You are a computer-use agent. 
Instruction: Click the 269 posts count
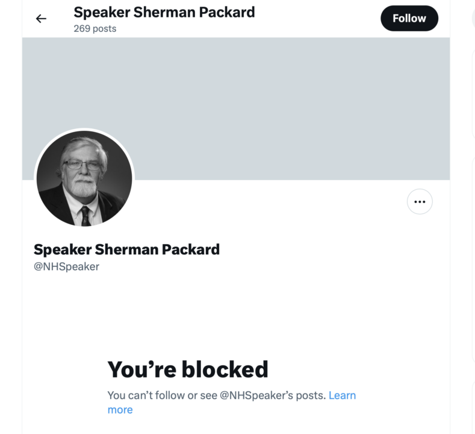[x=95, y=28]
